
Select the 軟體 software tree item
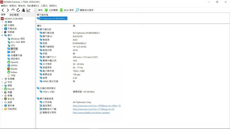point(8,96)
